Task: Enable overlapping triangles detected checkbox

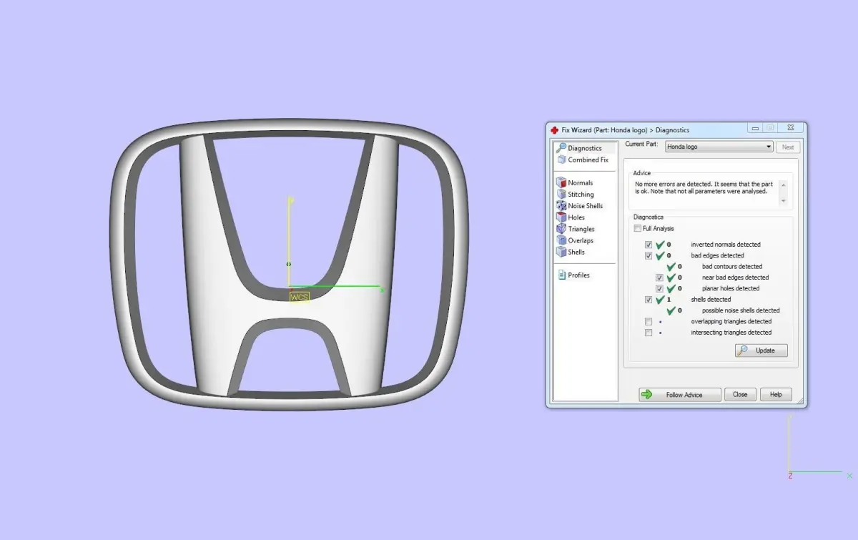Action: click(649, 322)
